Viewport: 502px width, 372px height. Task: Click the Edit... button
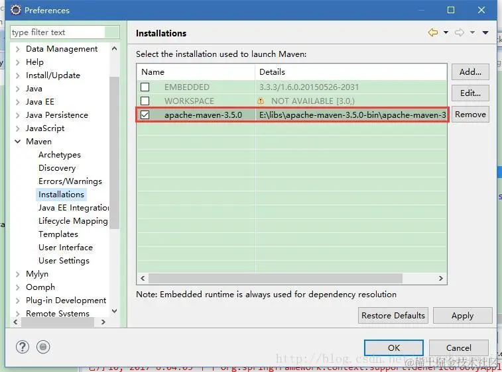click(x=470, y=93)
